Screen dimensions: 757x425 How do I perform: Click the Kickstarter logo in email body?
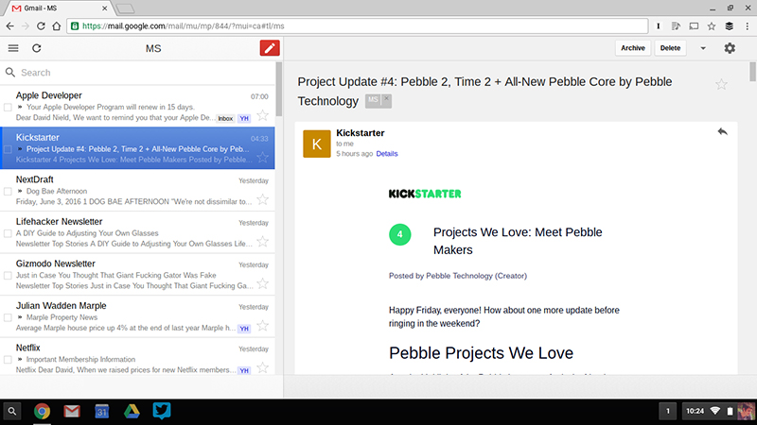click(x=425, y=194)
